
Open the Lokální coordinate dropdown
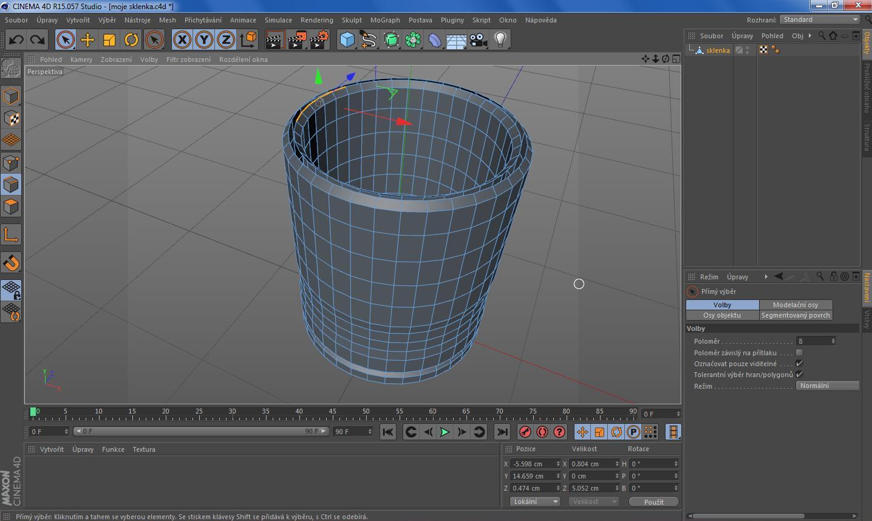[x=534, y=502]
